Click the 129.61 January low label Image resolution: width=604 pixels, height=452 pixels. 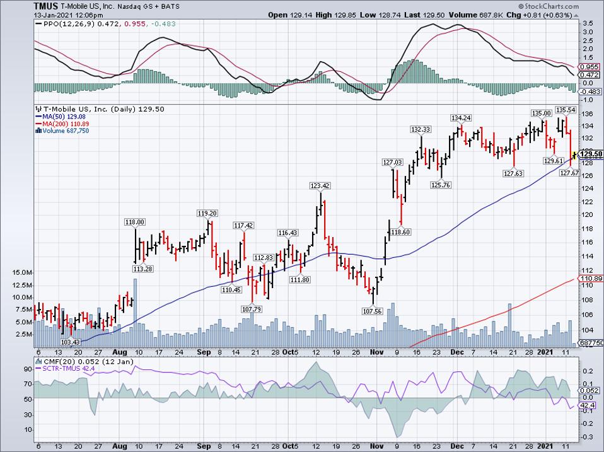coord(554,161)
